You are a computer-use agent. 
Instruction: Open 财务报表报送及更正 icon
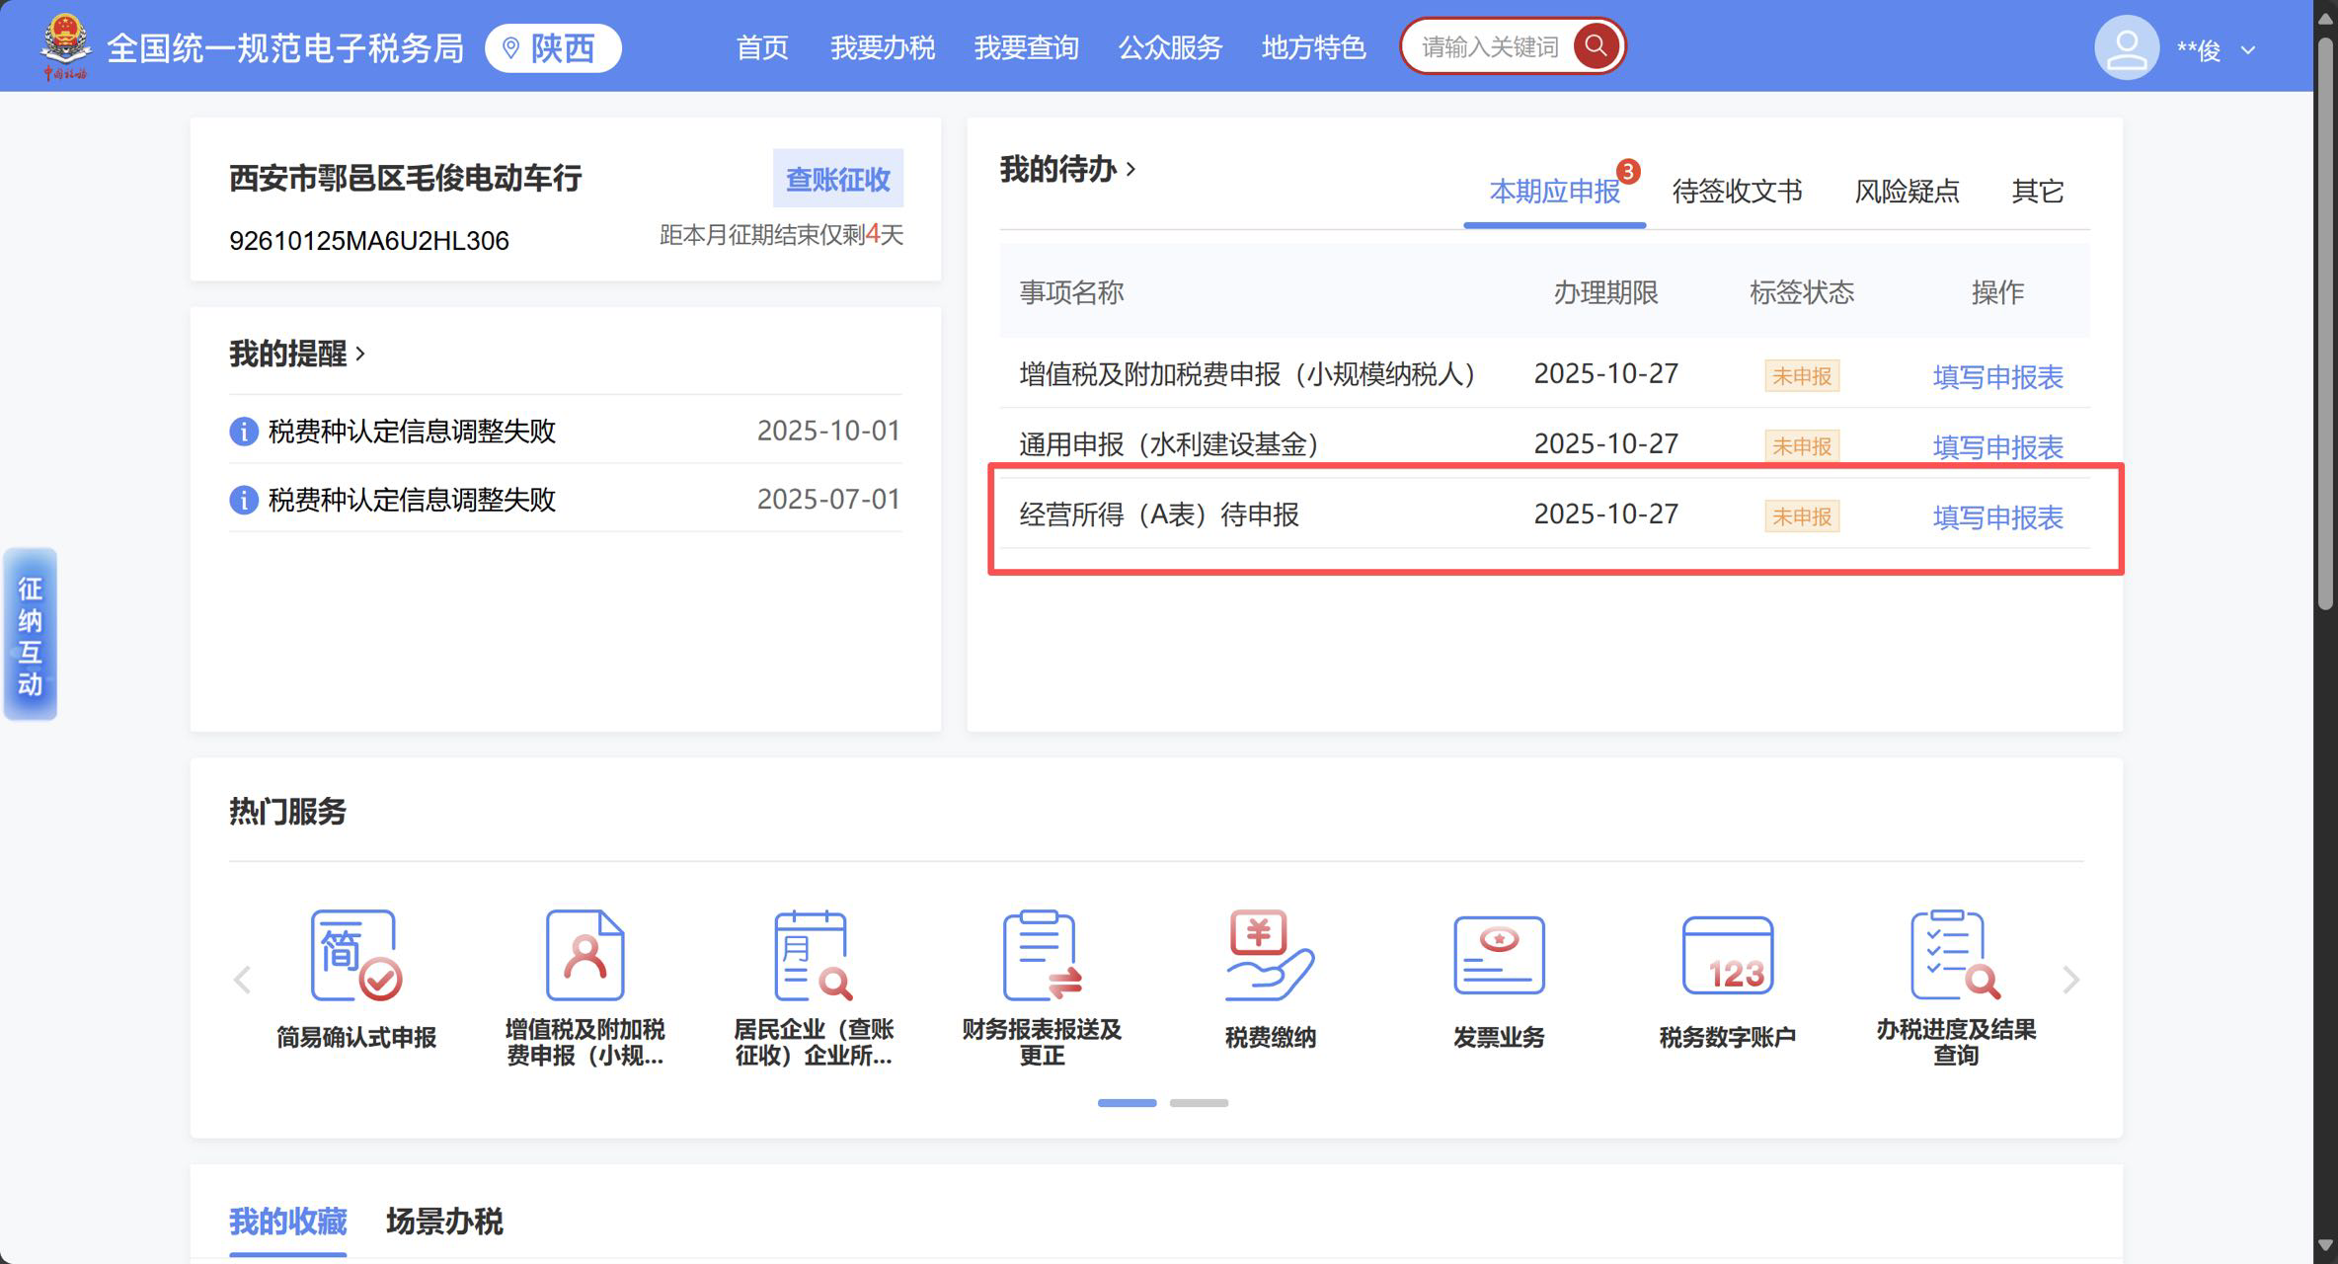click(1042, 956)
